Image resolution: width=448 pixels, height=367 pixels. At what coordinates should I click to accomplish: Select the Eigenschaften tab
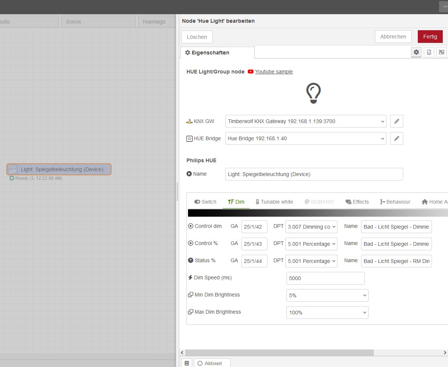(217, 53)
